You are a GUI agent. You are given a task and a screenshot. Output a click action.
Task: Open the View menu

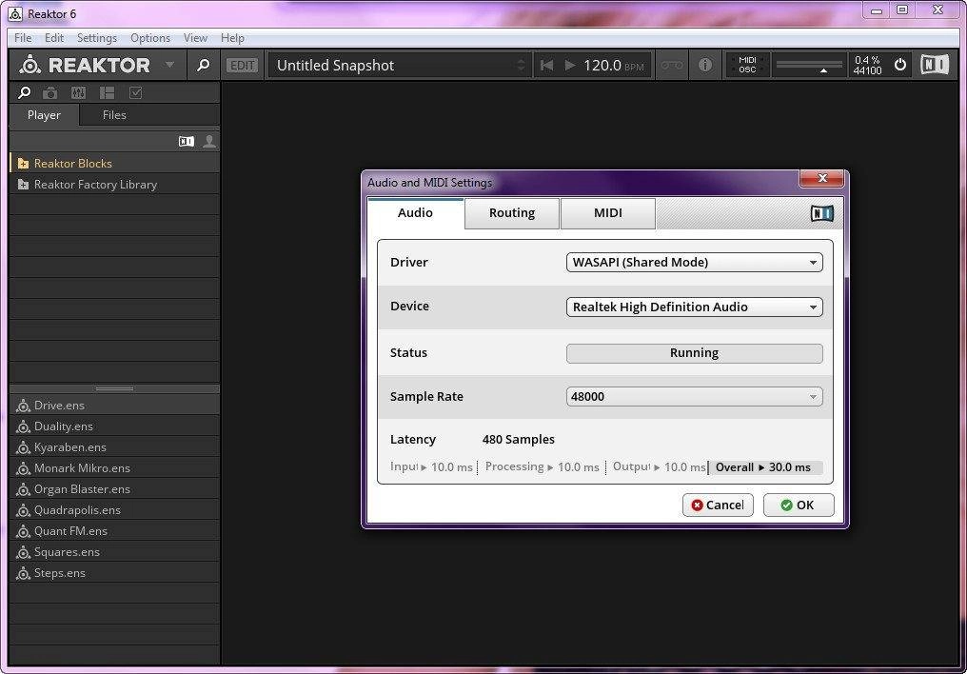195,38
